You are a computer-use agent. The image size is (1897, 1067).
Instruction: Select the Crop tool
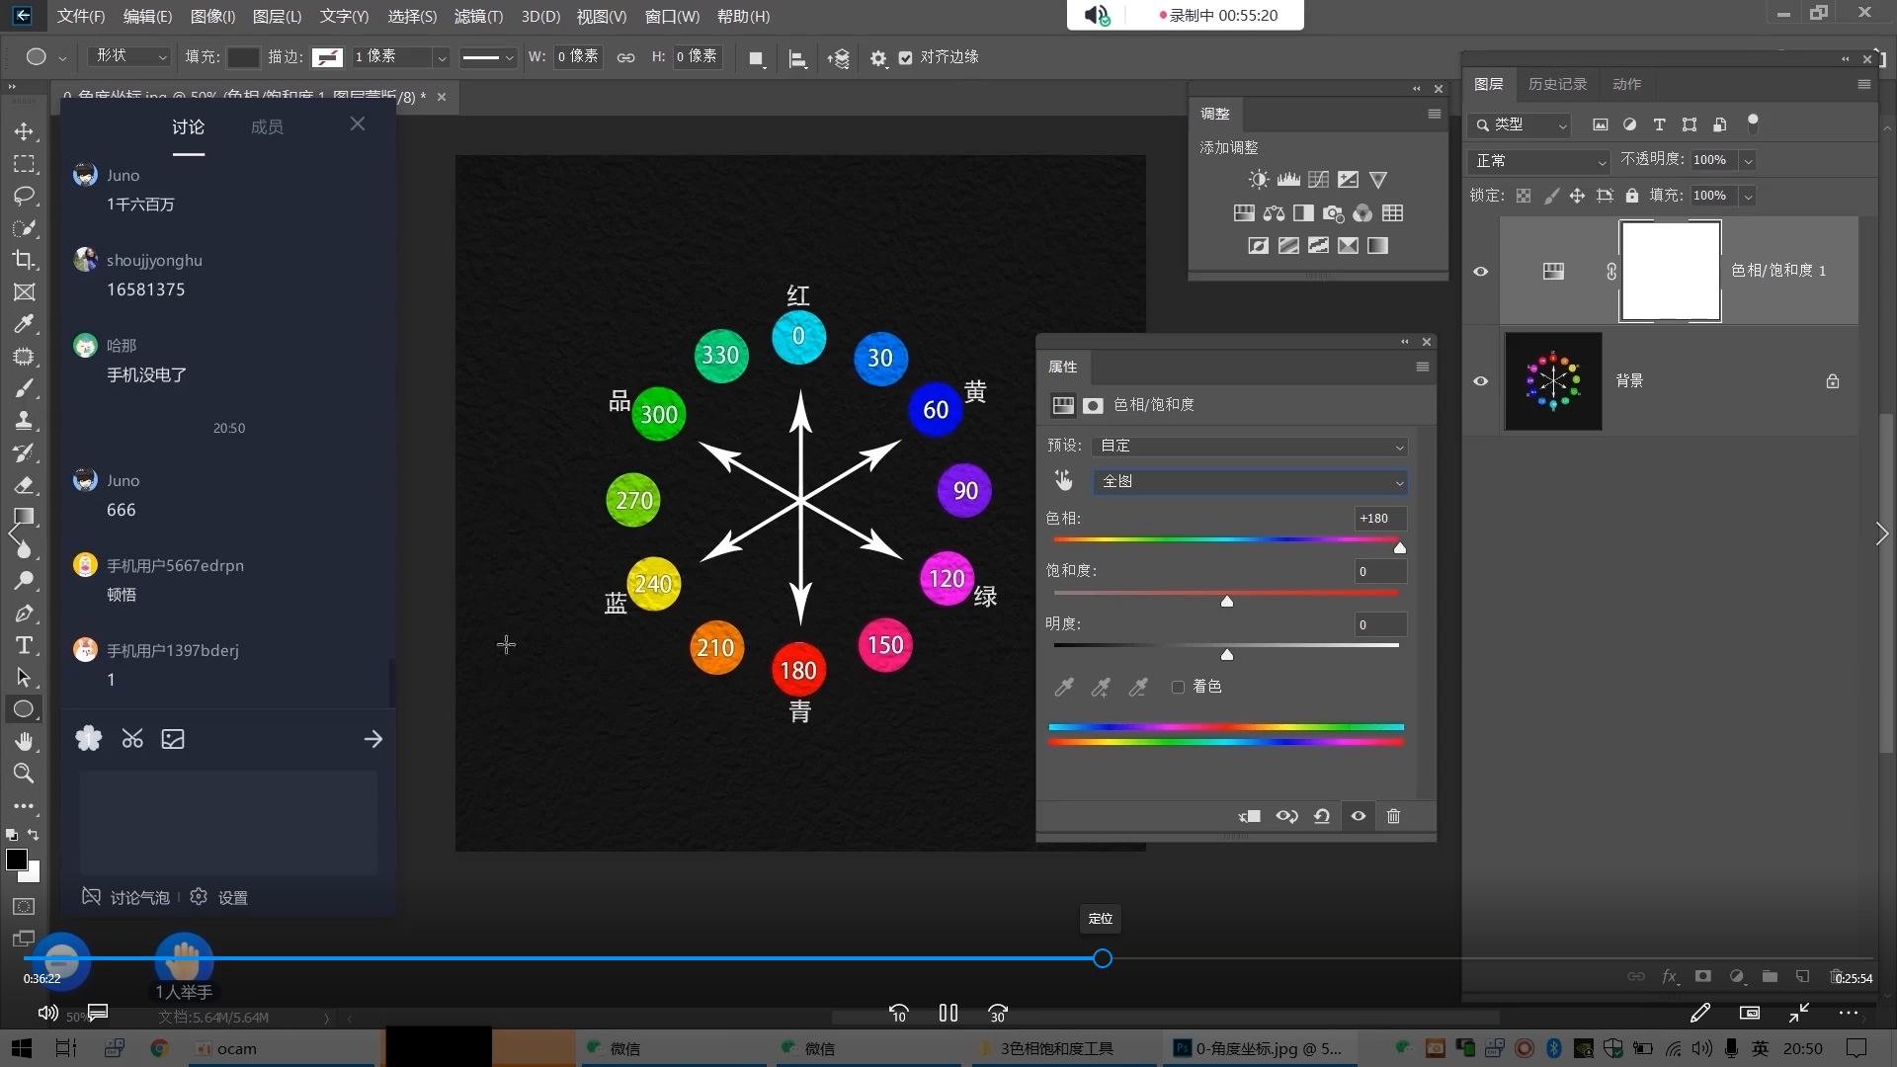[24, 260]
